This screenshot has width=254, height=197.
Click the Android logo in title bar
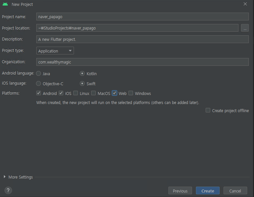[5, 4]
